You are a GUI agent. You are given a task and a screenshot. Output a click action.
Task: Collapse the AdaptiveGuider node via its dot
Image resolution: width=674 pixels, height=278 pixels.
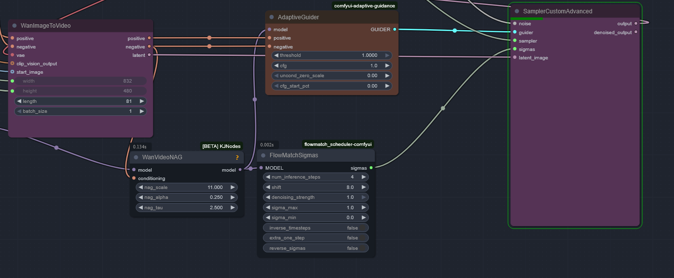[272, 17]
